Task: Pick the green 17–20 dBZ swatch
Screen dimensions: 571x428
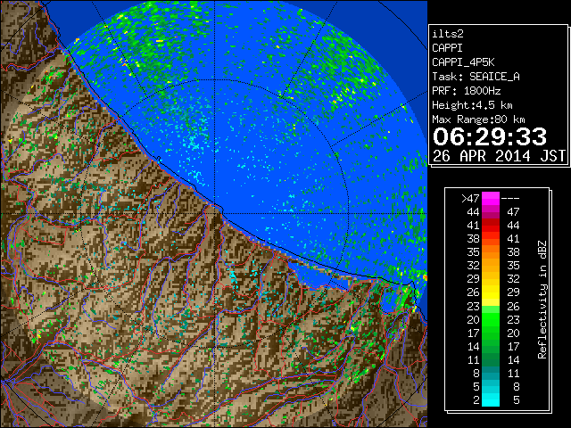Action: tap(491, 333)
